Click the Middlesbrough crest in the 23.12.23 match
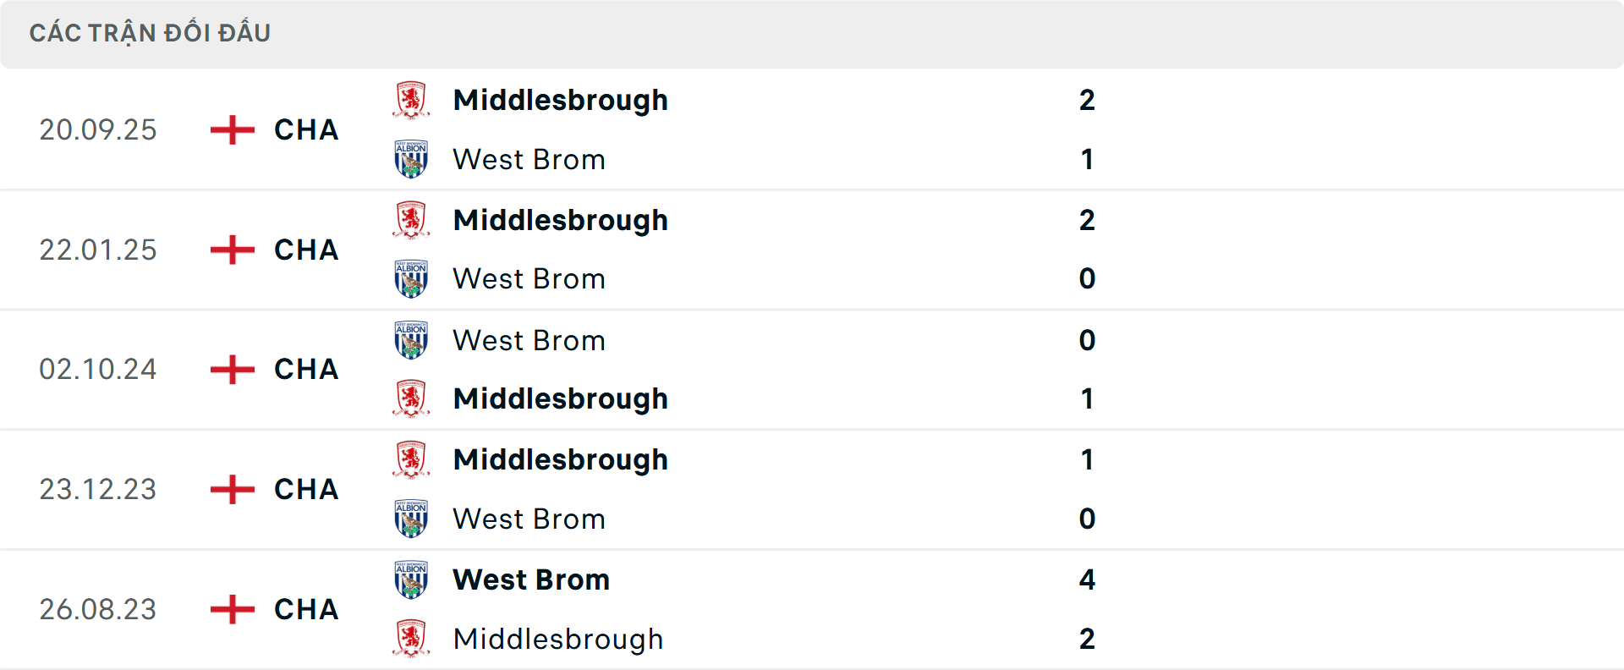The height and width of the screenshot is (670, 1624). pyautogui.click(x=409, y=459)
